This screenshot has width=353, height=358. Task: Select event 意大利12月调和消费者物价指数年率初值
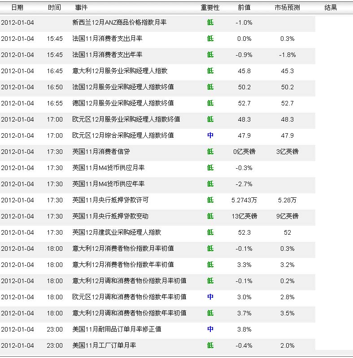(130, 313)
